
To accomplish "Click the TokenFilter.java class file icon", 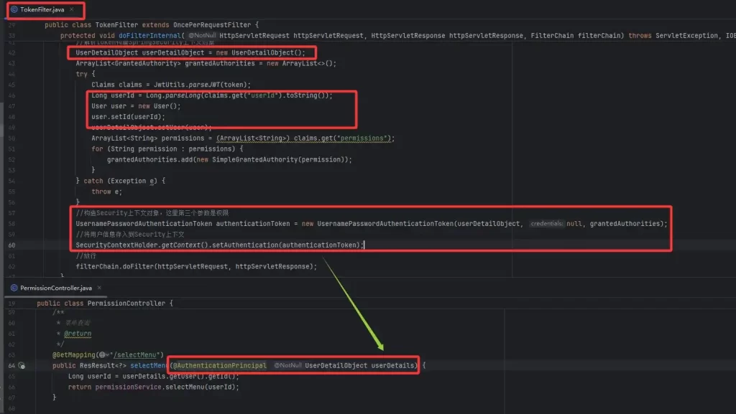I will (x=14, y=10).
